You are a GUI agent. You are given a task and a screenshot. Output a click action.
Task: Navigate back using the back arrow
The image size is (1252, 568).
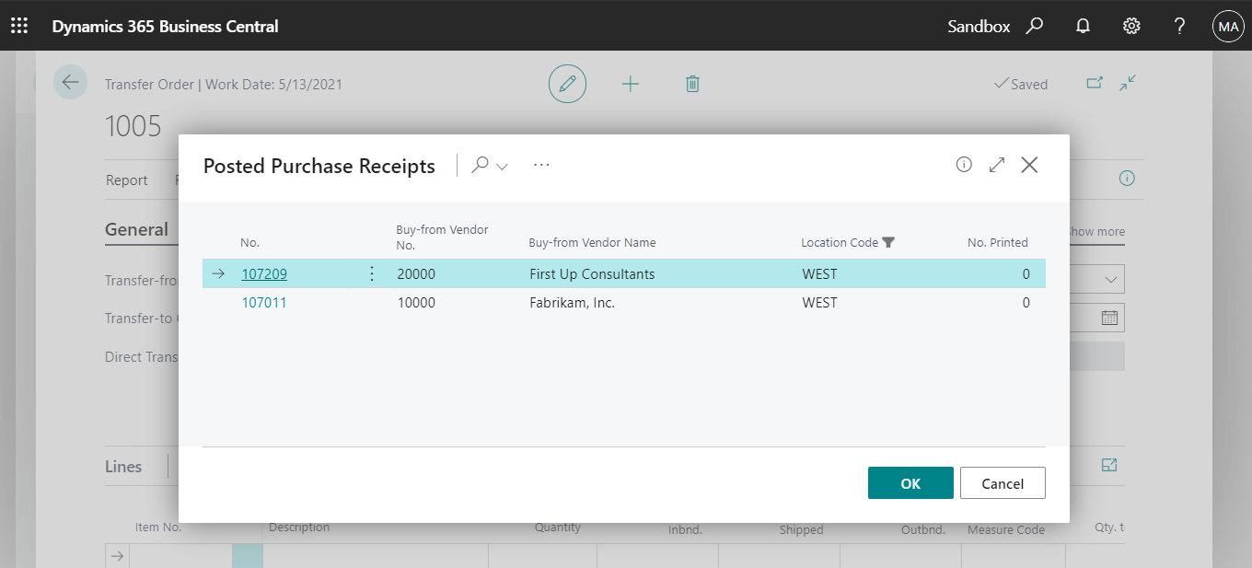(x=70, y=82)
